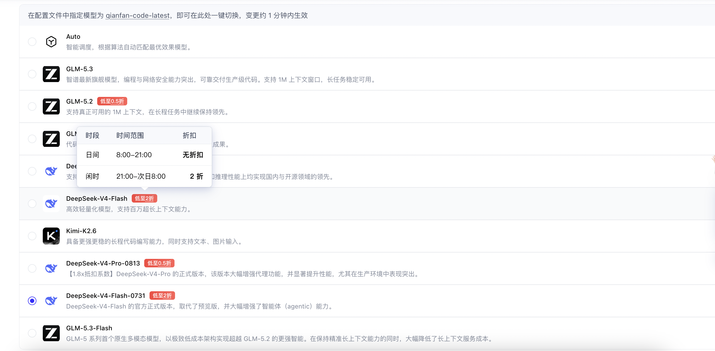This screenshot has width=715, height=351.
Task: Click the 折扣 column header in tooltip
Action: click(x=190, y=135)
